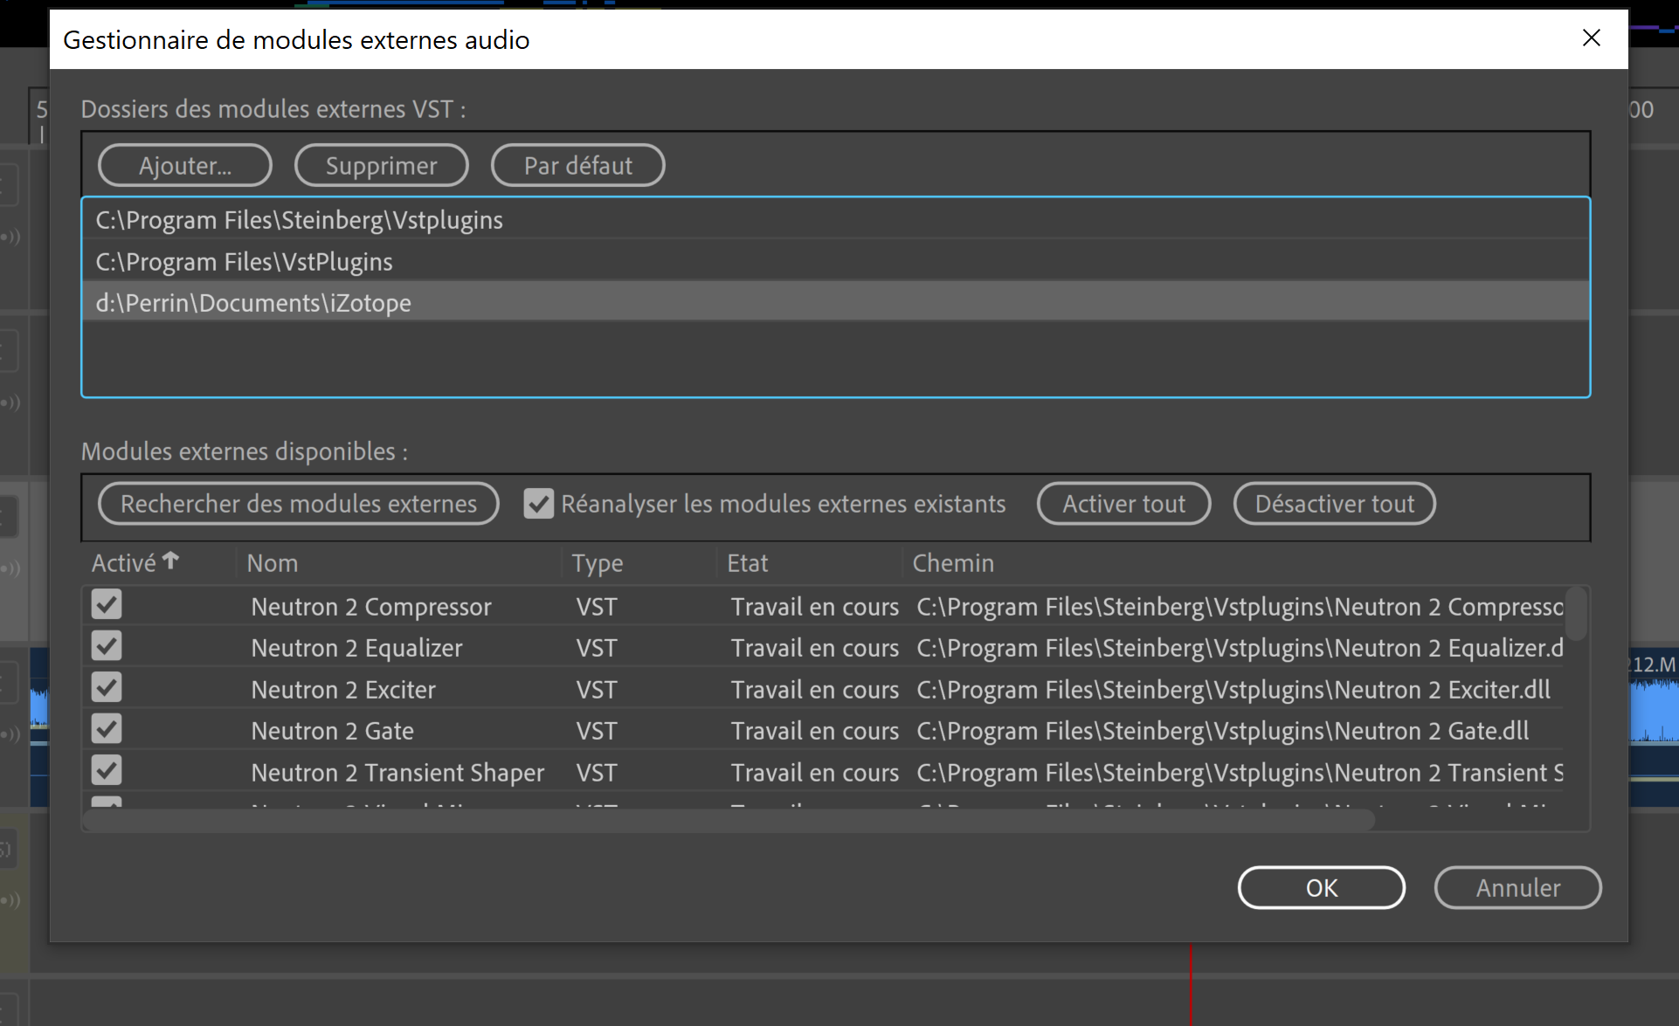
Task: Select the d:\Perrin\Documents\iZotope folder
Action: click(x=253, y=303)
